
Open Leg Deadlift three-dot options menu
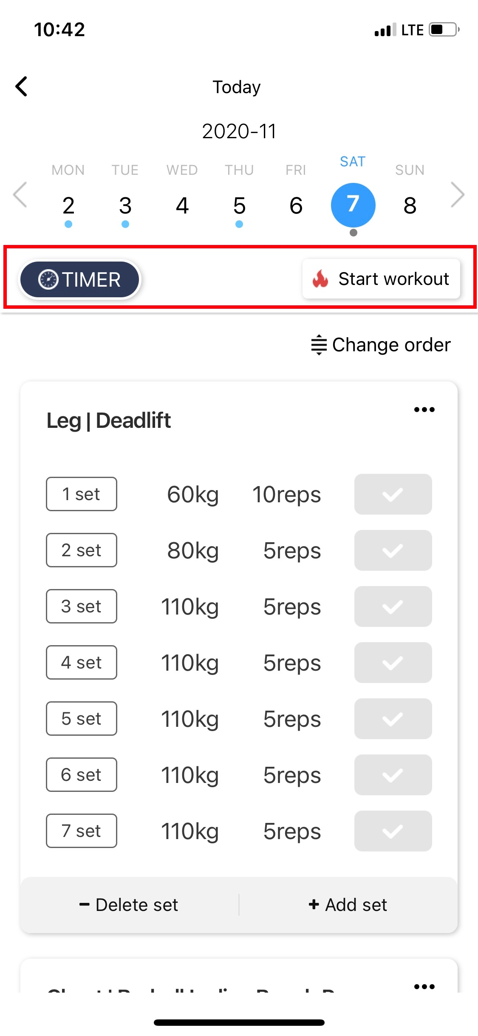pyautogui.click(x=424, y=410)
